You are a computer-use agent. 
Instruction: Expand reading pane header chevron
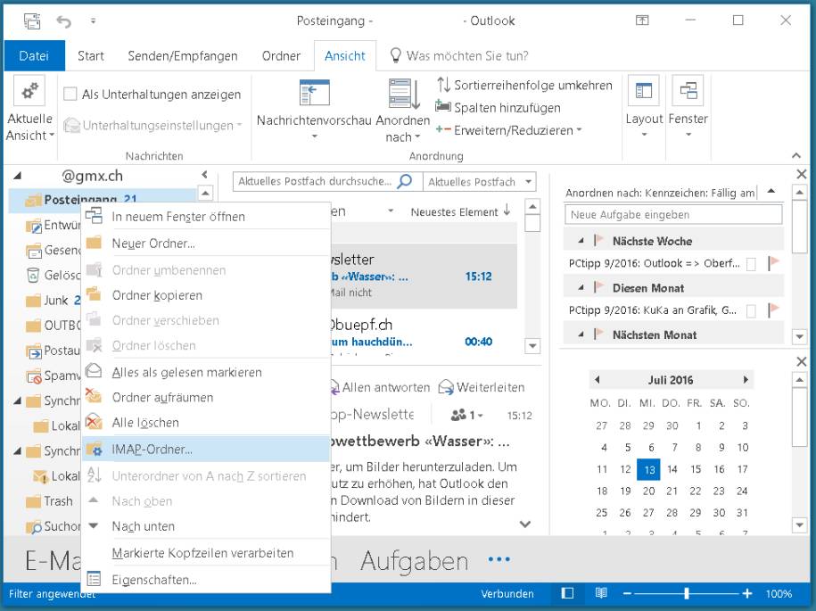pyautogui.click(x=525, y=524)
